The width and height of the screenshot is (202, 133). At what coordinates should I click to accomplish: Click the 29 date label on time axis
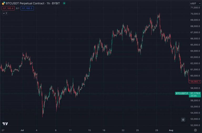tap(156, 130)
